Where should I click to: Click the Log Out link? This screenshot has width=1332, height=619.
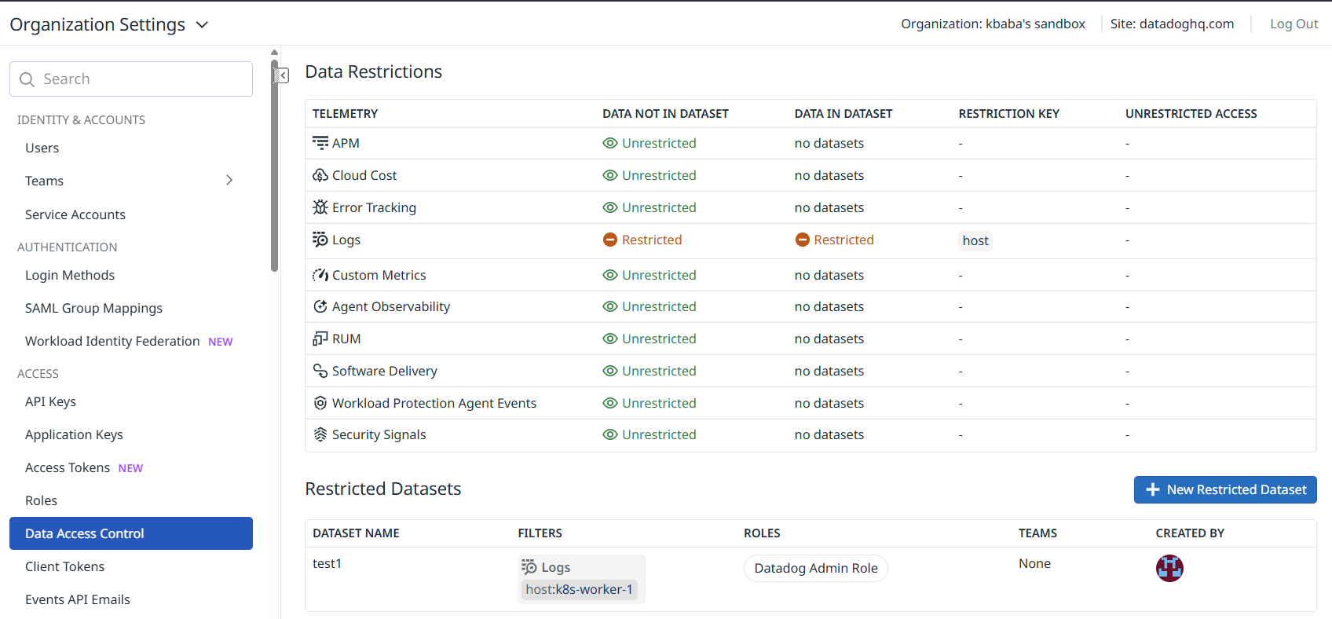click(x=1294, y=24)
